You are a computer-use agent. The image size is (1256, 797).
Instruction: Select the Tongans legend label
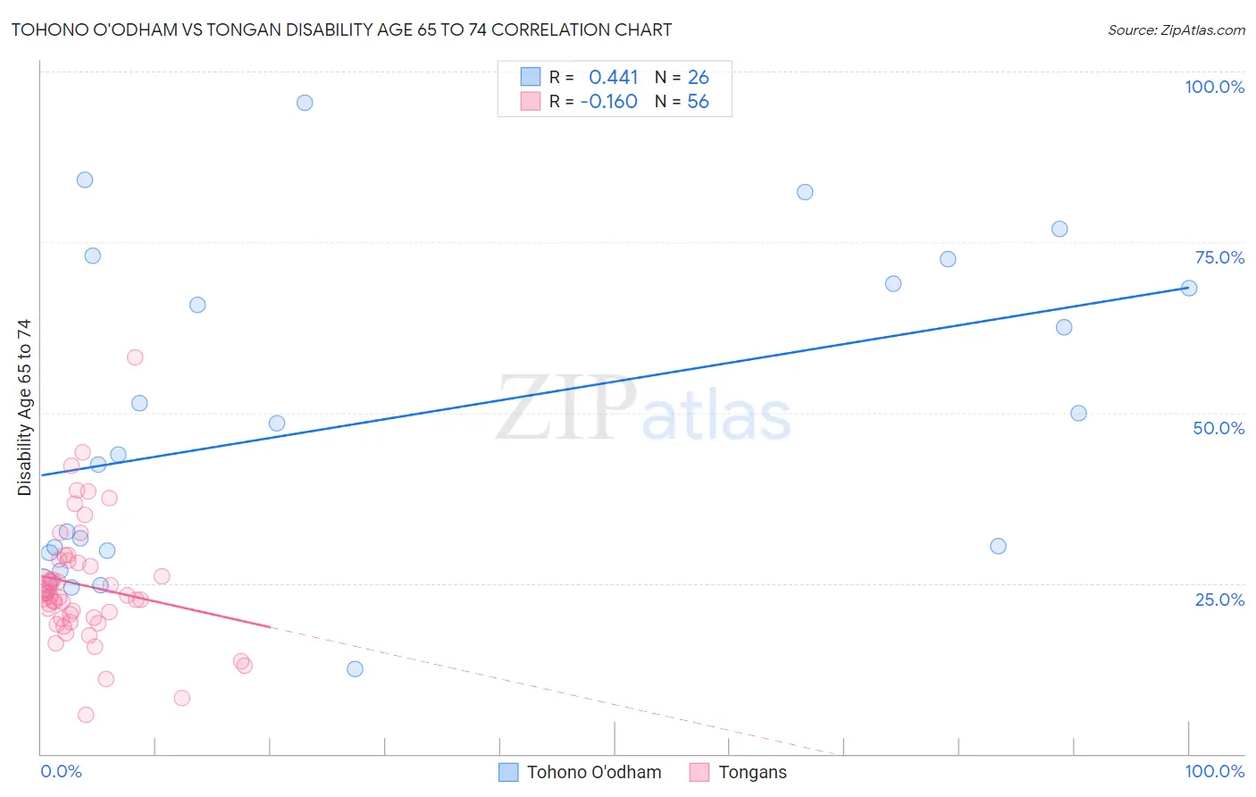(753, 772)
